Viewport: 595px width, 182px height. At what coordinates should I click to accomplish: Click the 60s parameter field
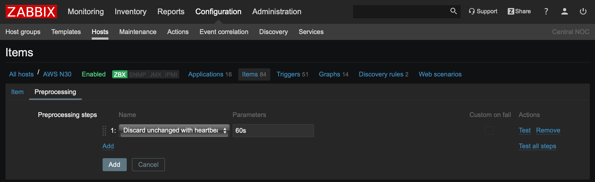click(273, 131)
